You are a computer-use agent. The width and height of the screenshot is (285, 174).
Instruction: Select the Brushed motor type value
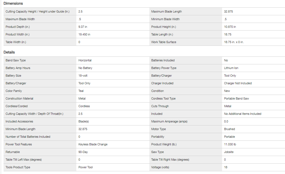tap(229, 129)
